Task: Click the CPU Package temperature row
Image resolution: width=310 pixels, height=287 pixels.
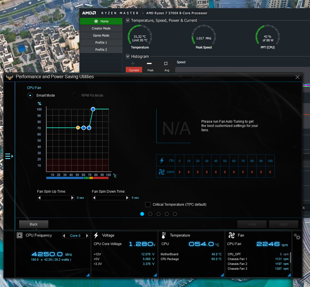Action: (x=191, y=259)
